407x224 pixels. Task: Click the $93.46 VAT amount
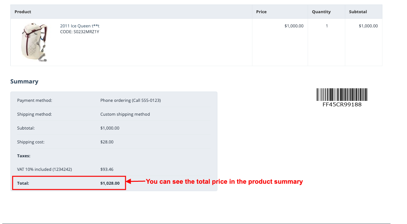107,169
